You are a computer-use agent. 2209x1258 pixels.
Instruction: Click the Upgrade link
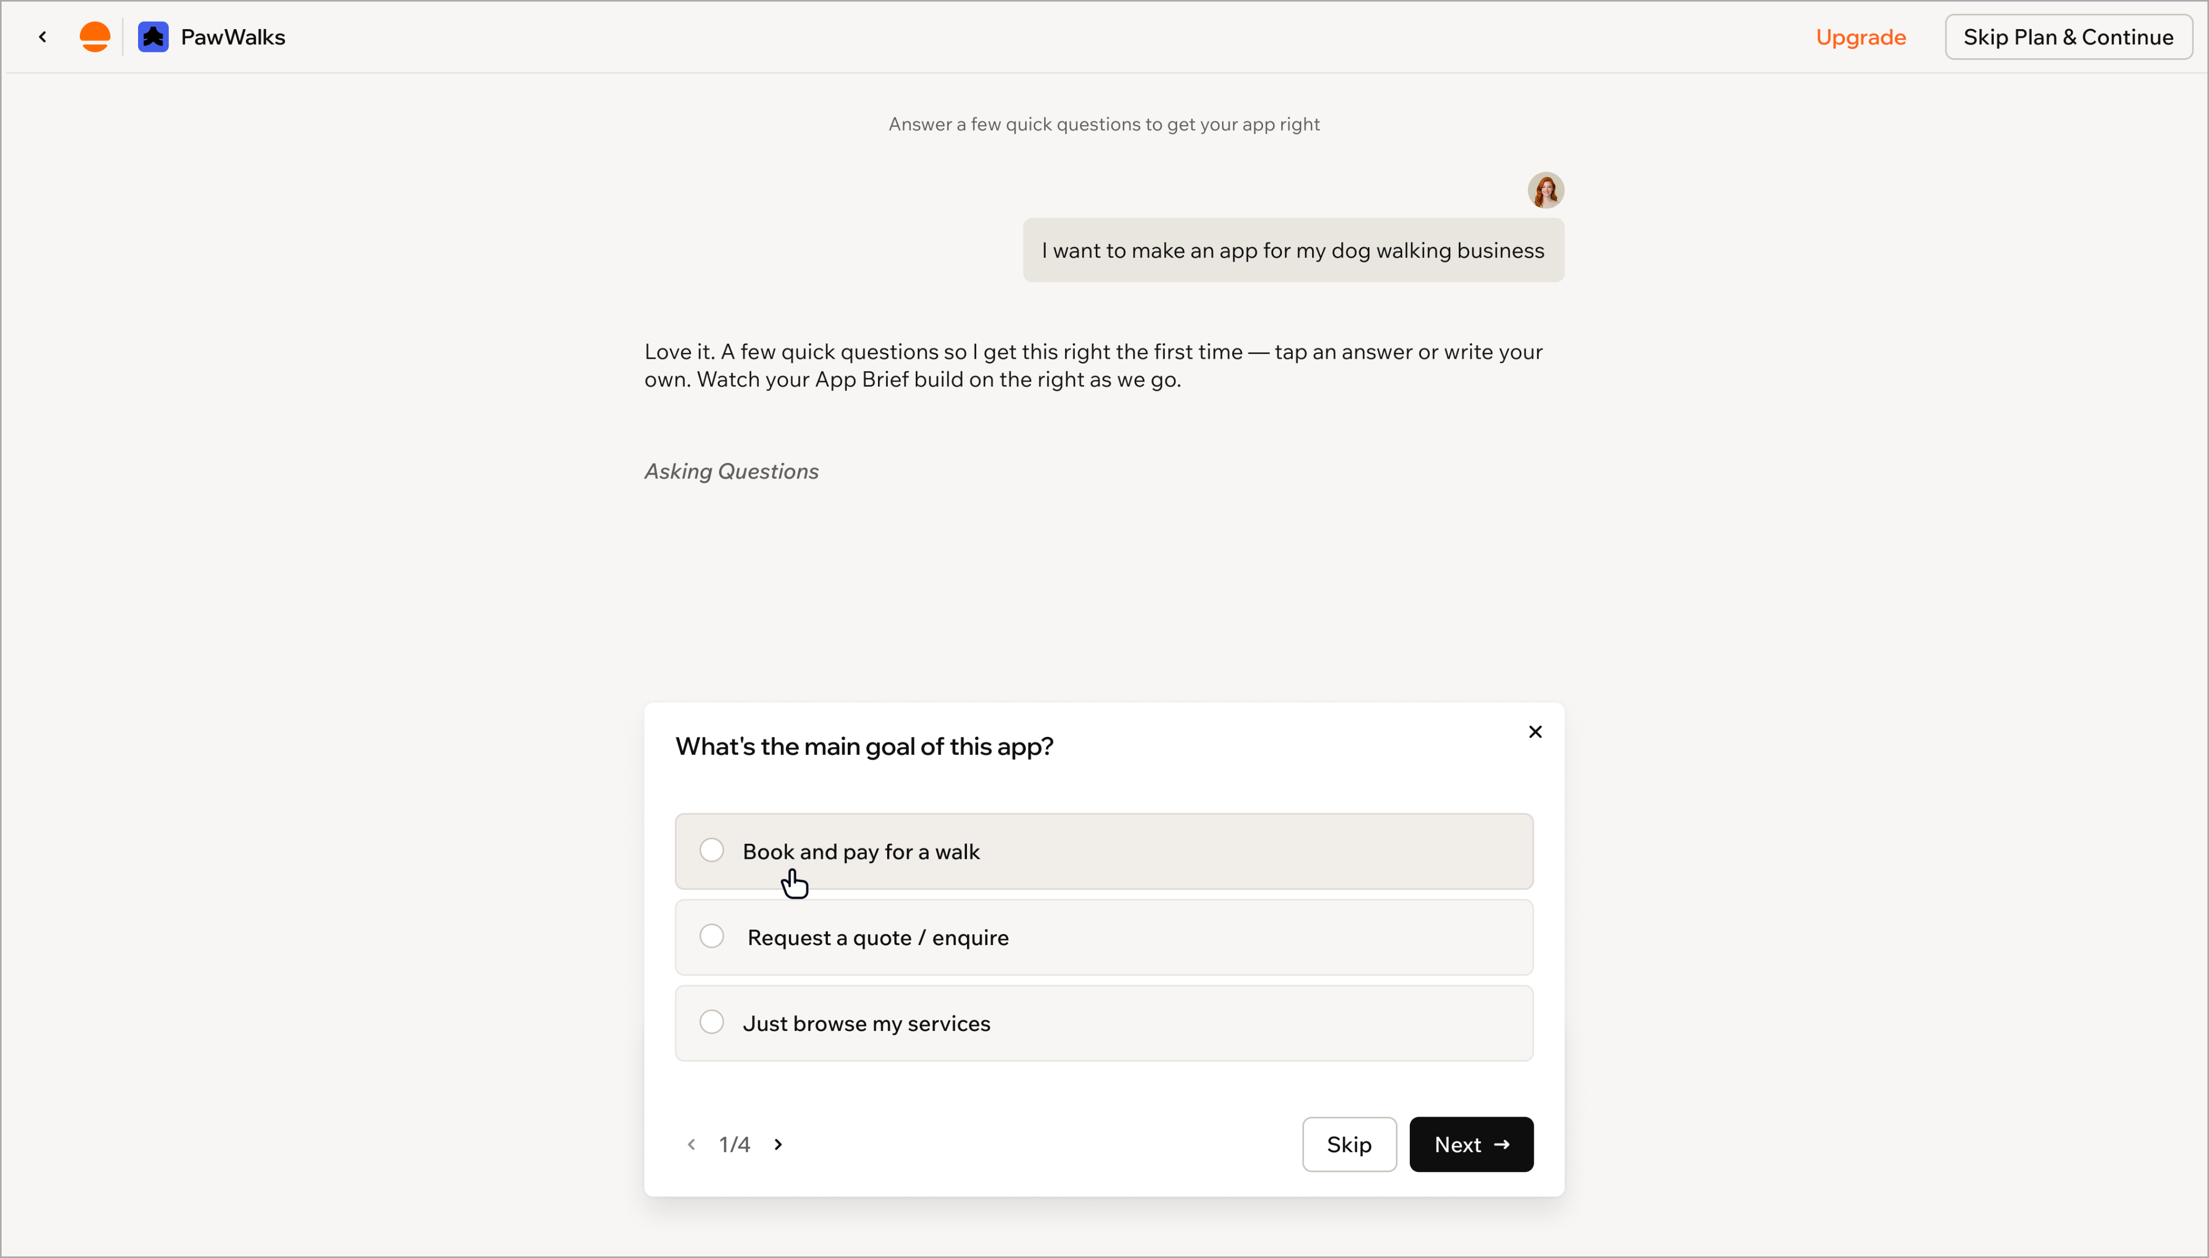pos(1860,37)
